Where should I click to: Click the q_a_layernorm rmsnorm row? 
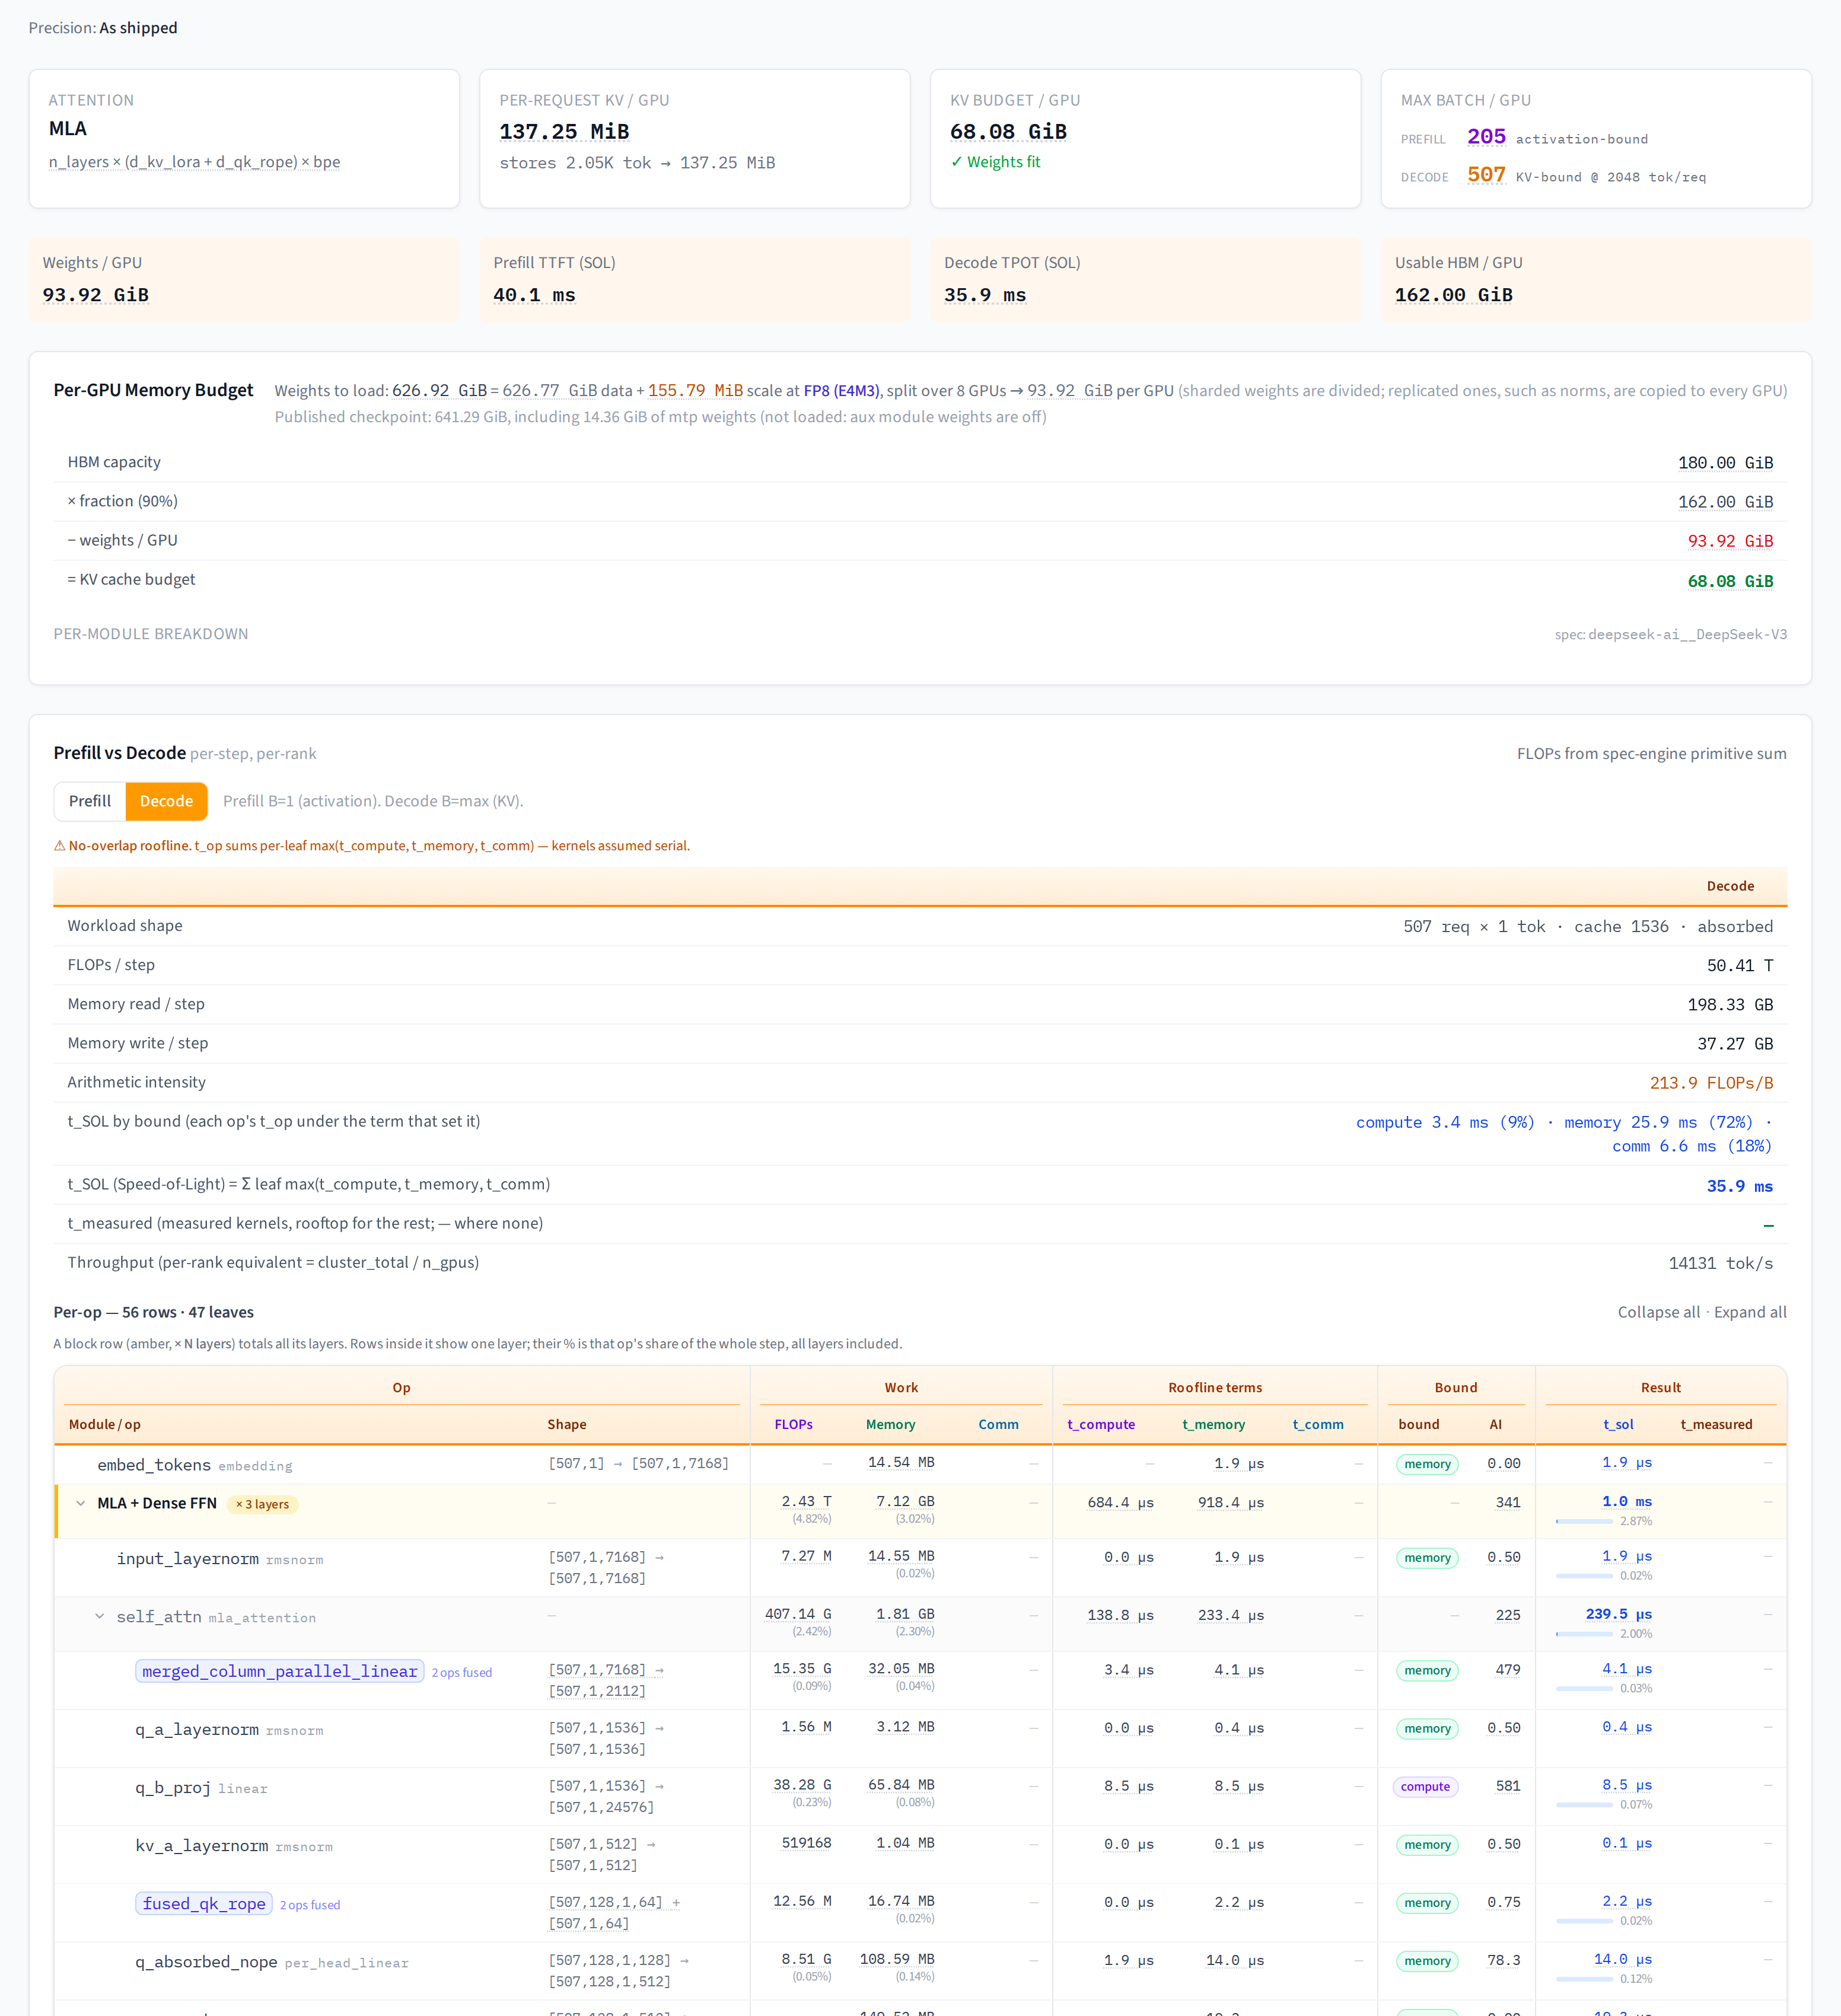click(920, 1738)
